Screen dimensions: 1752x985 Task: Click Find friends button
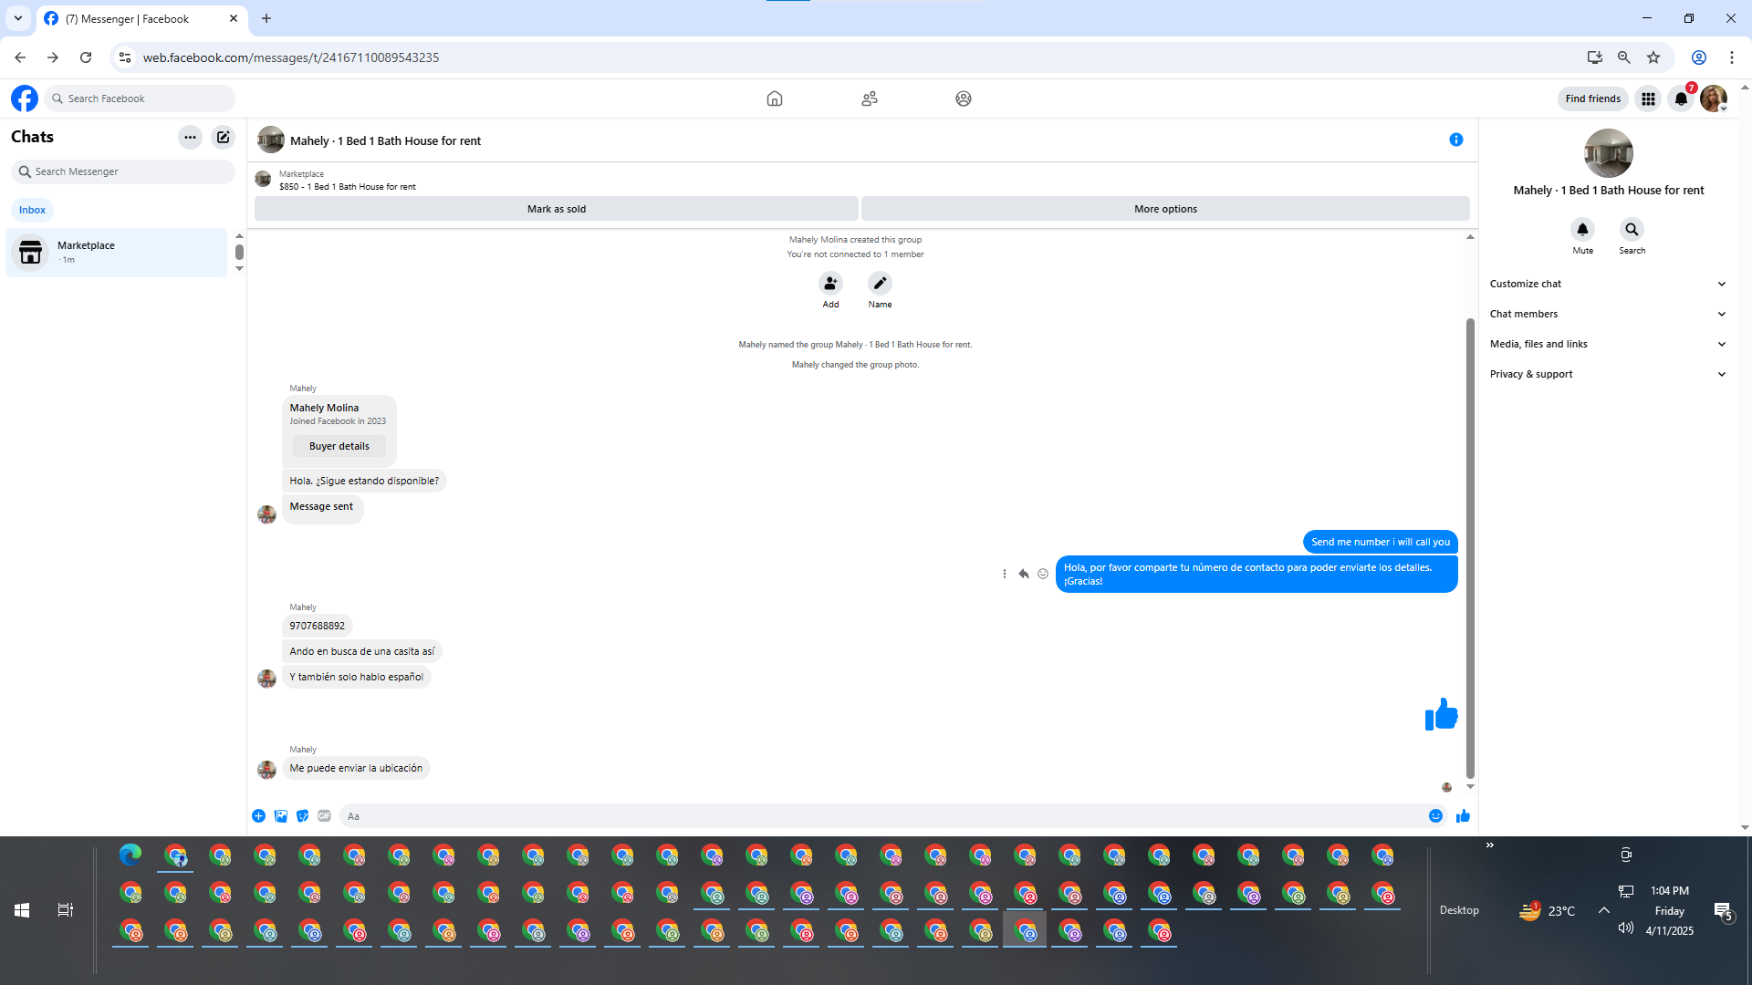pyautogui.click(x=1593, y=98)
